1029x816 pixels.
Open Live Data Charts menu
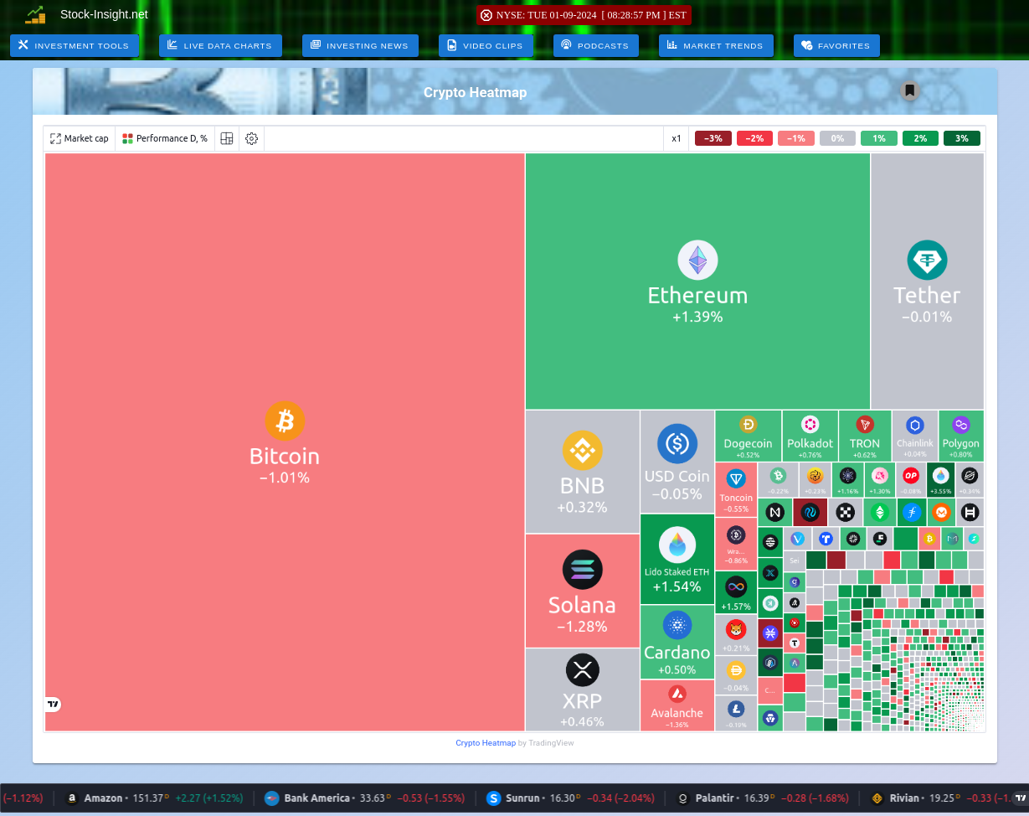point(220,45)
